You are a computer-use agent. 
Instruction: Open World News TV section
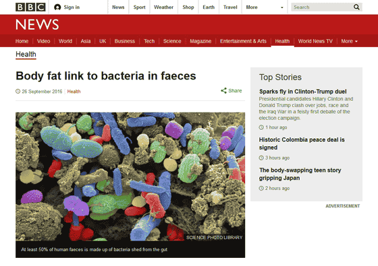(x=315, y=41)
